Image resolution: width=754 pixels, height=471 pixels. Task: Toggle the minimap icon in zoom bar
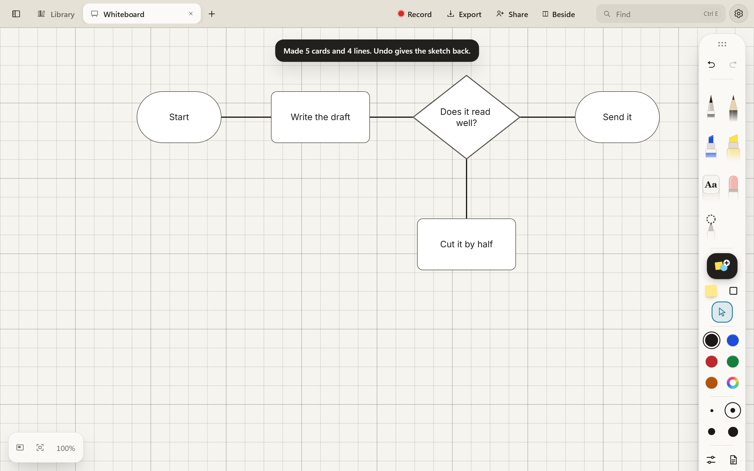coord(20,448)
